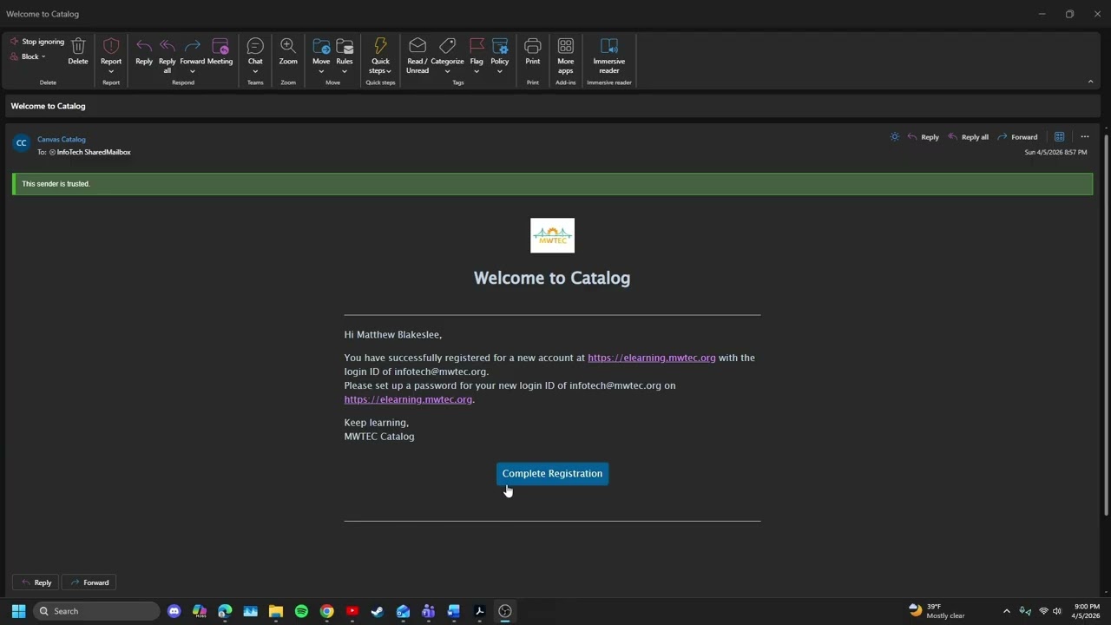Click the Complete Registration button
1111x625 pixels.
click(x=552, y=473)
